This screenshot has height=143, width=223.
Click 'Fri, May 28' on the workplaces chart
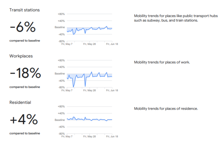(90, 90)
